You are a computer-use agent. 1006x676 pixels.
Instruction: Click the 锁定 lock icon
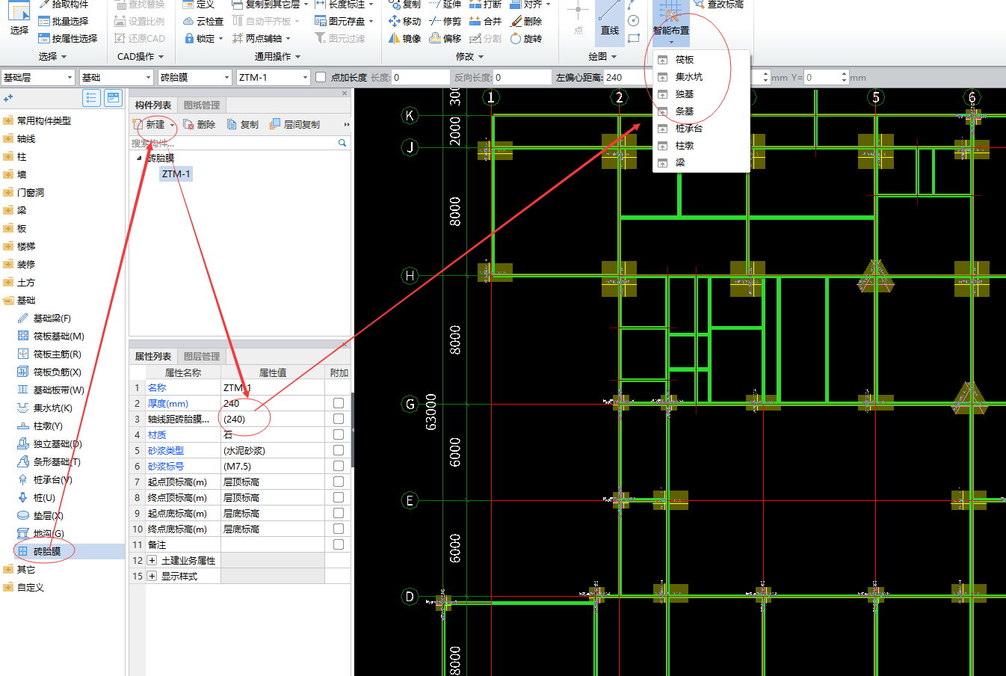pos(189,38)
